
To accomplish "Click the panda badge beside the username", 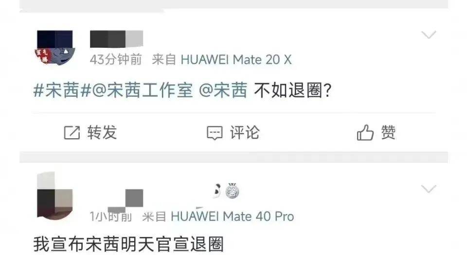I will click(217, 191).
